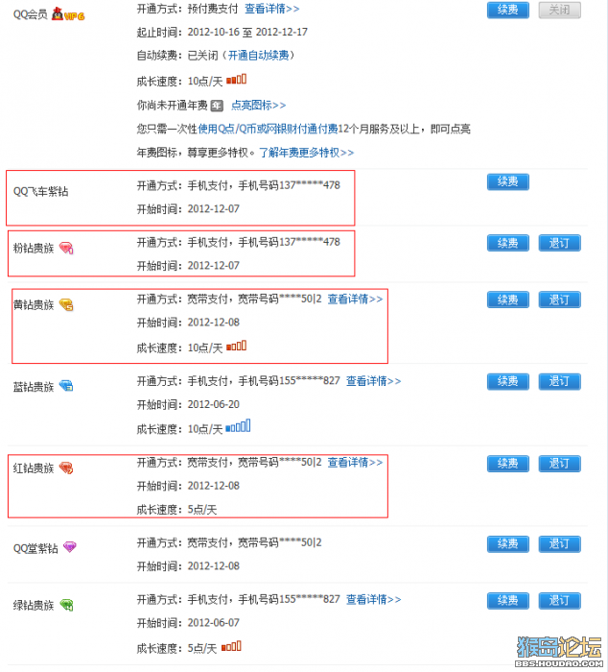This screenshot has height=672, width=608.
Task: Click the 红钻贵族 service name
Action: [x=34, y=468]
